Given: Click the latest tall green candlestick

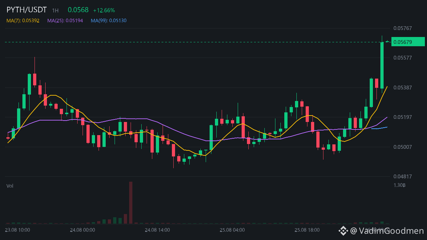Looking at the screenshot, I should point(382,65).
